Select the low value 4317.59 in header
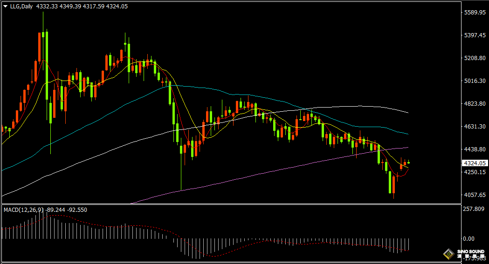 coord(94,6)
